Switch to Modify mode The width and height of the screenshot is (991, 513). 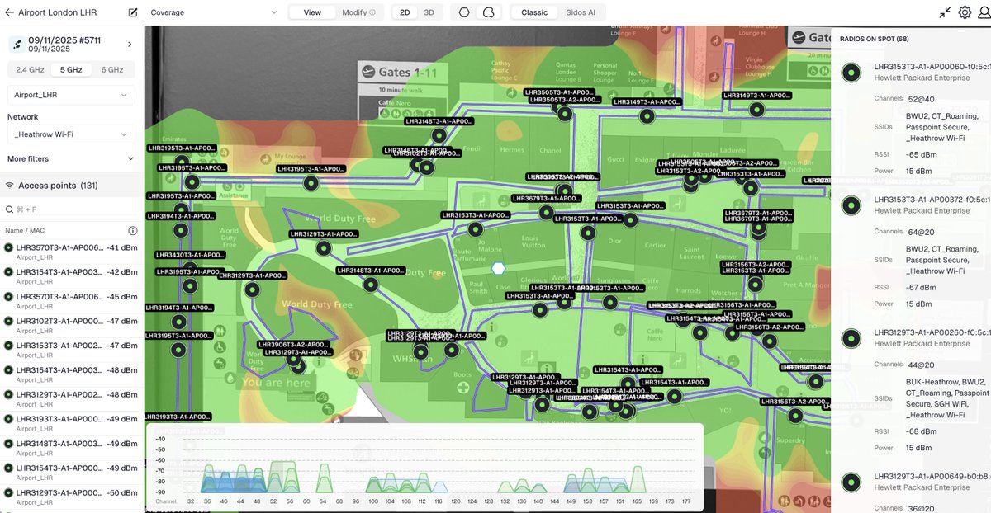(x=358, y=12)
